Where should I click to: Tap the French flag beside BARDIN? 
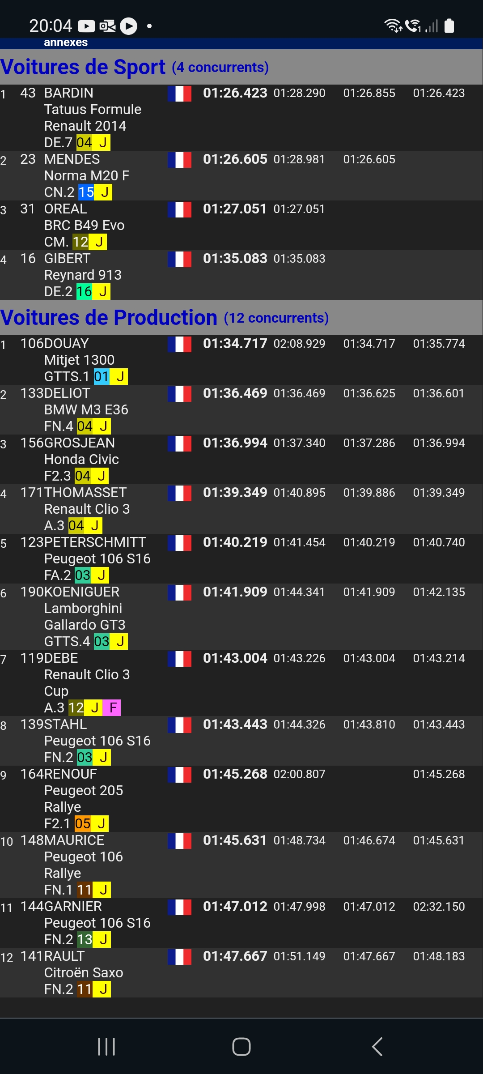180,94
